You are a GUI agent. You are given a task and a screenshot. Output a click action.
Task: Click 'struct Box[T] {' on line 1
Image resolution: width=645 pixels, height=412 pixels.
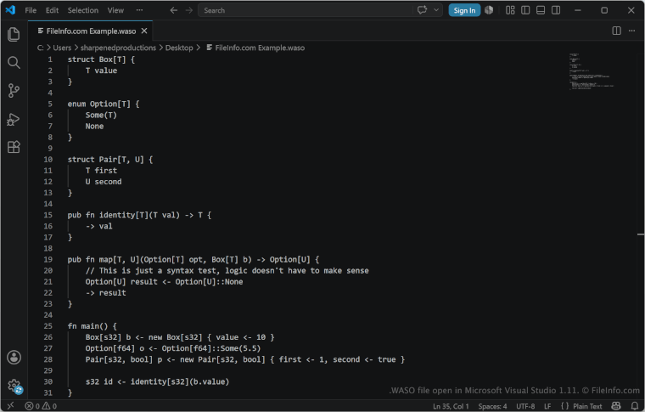coord(101,59)
